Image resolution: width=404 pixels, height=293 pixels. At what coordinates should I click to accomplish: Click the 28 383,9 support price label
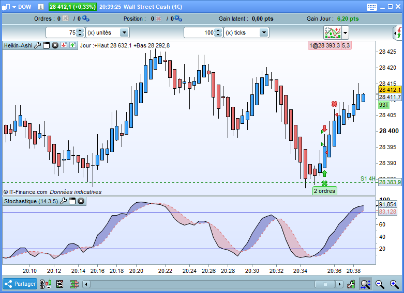click(390, 182)
